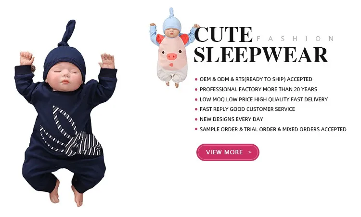Click the striped rabbit ears graphic

[70, 133]
